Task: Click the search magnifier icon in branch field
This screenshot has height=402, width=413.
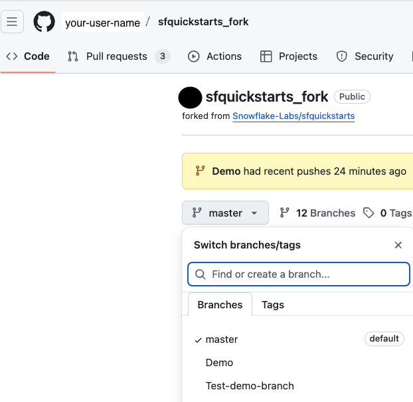Action: (200, 274)
